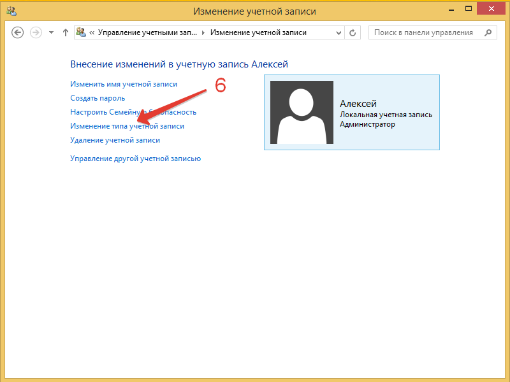
Task: Refresh the page using the address bar button
Action: coord(354,32)
